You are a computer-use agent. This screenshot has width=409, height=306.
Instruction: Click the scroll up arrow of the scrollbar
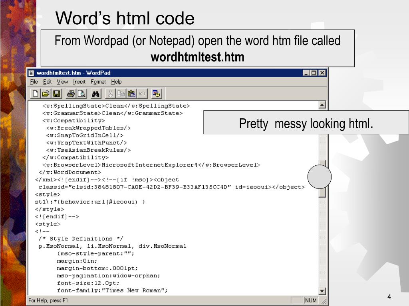click(322, 105)
